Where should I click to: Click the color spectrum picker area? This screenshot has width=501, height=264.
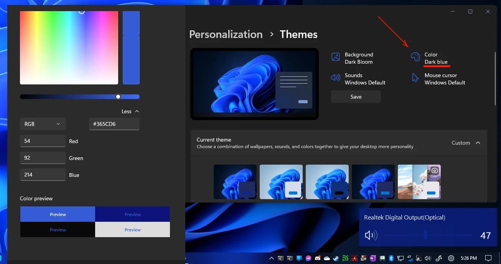[69, 48]
